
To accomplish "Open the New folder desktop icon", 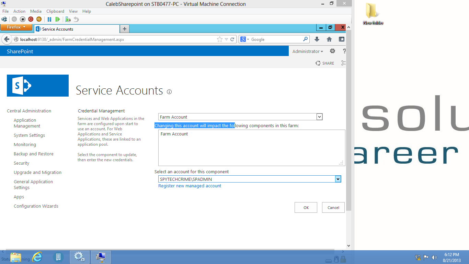I will [x=373, y=14].
